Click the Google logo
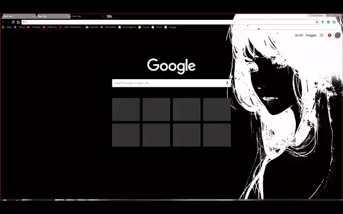This screenshot has height=214, width=343. 171,66
